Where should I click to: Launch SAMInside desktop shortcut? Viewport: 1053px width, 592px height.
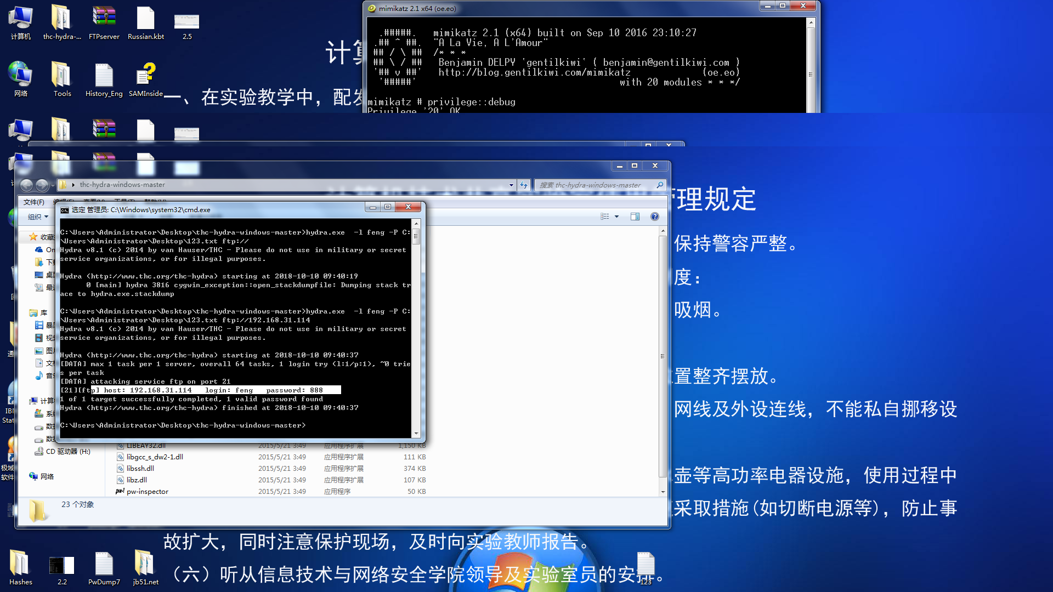click(x=146, y=79)
